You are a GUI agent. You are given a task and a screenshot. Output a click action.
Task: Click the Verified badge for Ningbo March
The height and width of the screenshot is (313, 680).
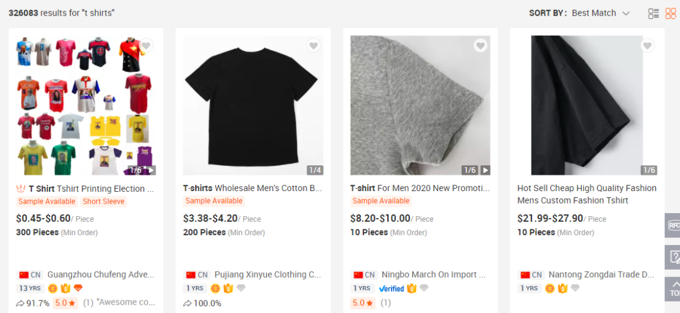point(391,288)
